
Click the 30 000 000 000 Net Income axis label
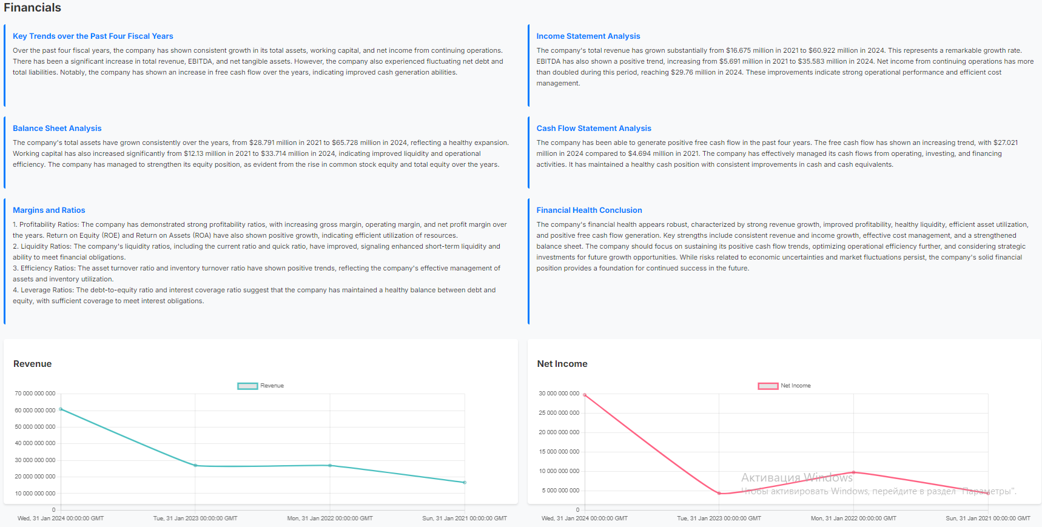pyautogui.click(x=559, y=394)
